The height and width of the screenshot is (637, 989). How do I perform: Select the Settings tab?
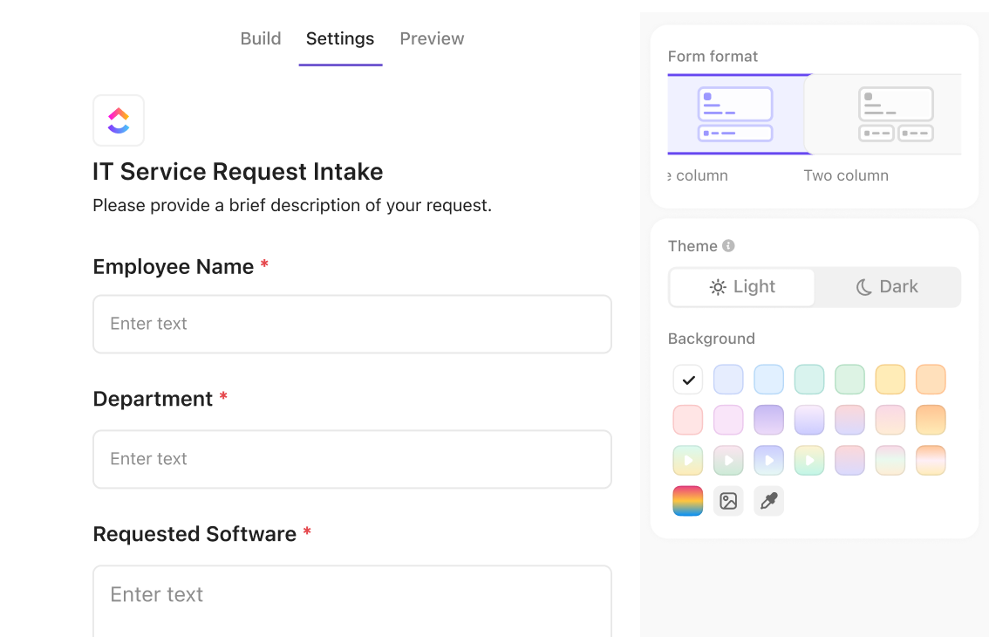(x=340, y=38)
